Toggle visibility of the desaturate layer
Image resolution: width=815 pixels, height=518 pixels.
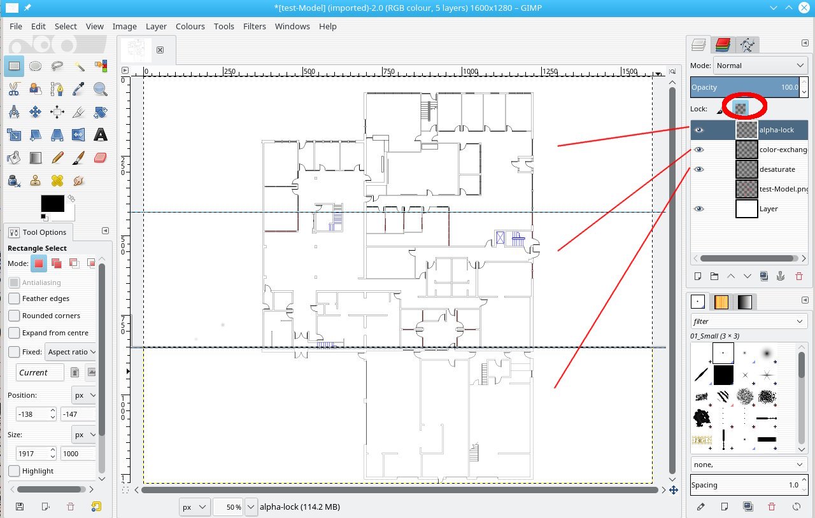pyautogui.click(x=699, y=169)
